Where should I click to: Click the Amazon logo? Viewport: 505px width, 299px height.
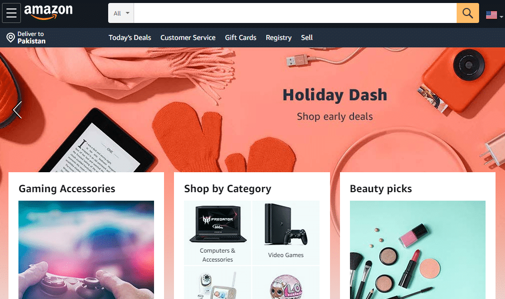pyautogui.click(x=48, y=12)
